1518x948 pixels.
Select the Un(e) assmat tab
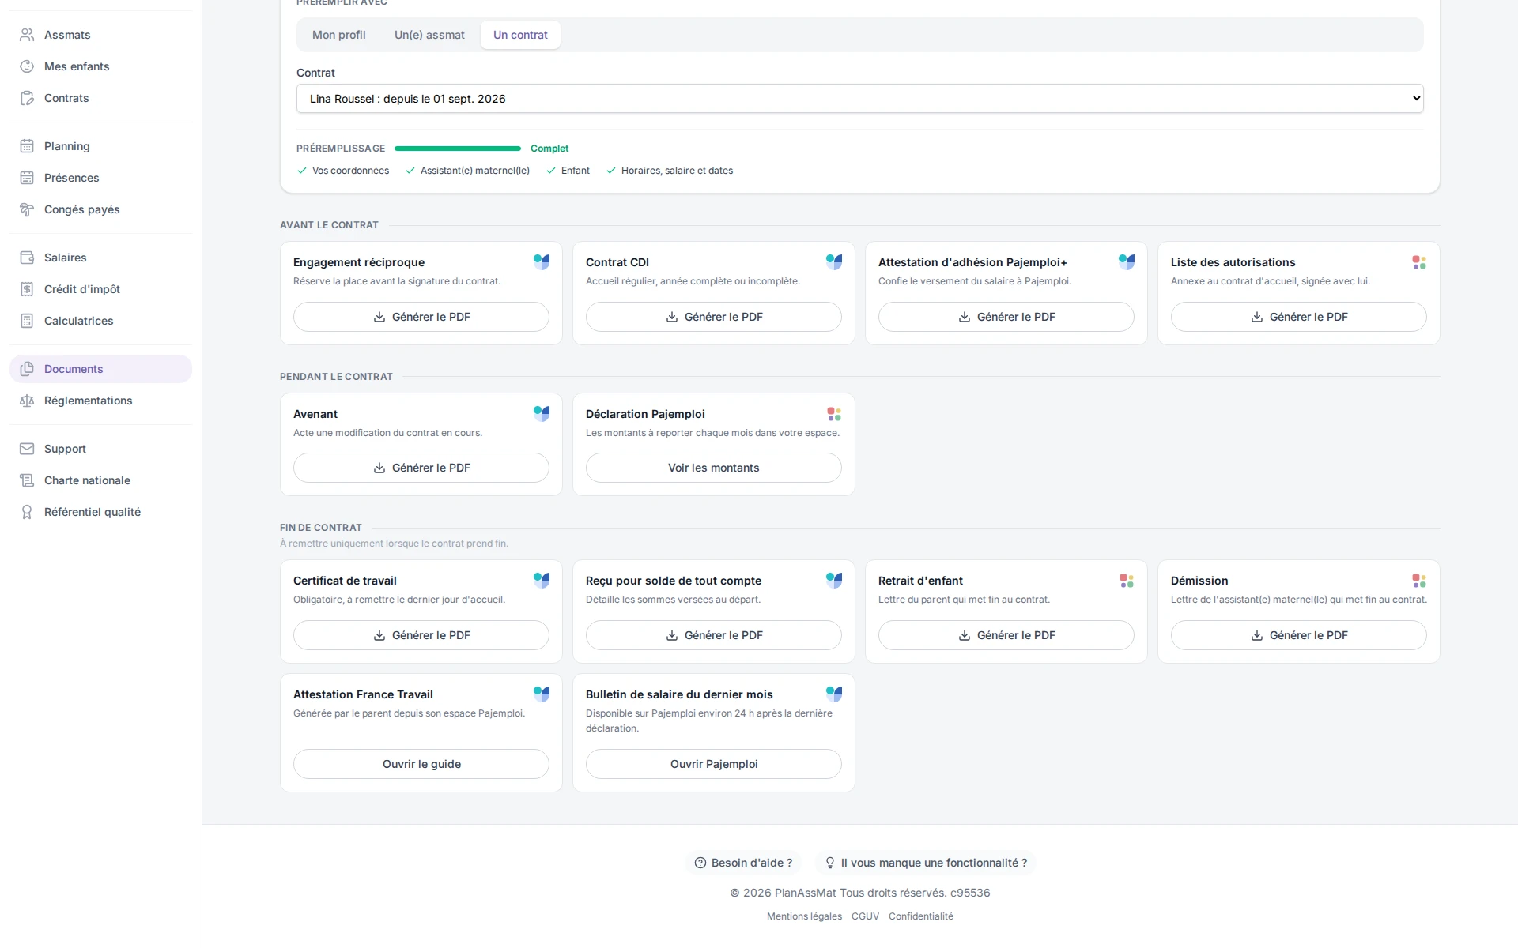point(429,35)
